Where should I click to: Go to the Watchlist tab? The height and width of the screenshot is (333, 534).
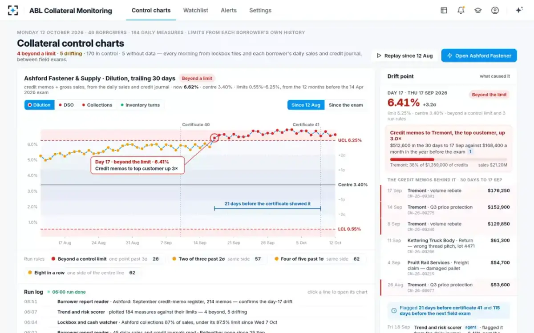point(196,10)
